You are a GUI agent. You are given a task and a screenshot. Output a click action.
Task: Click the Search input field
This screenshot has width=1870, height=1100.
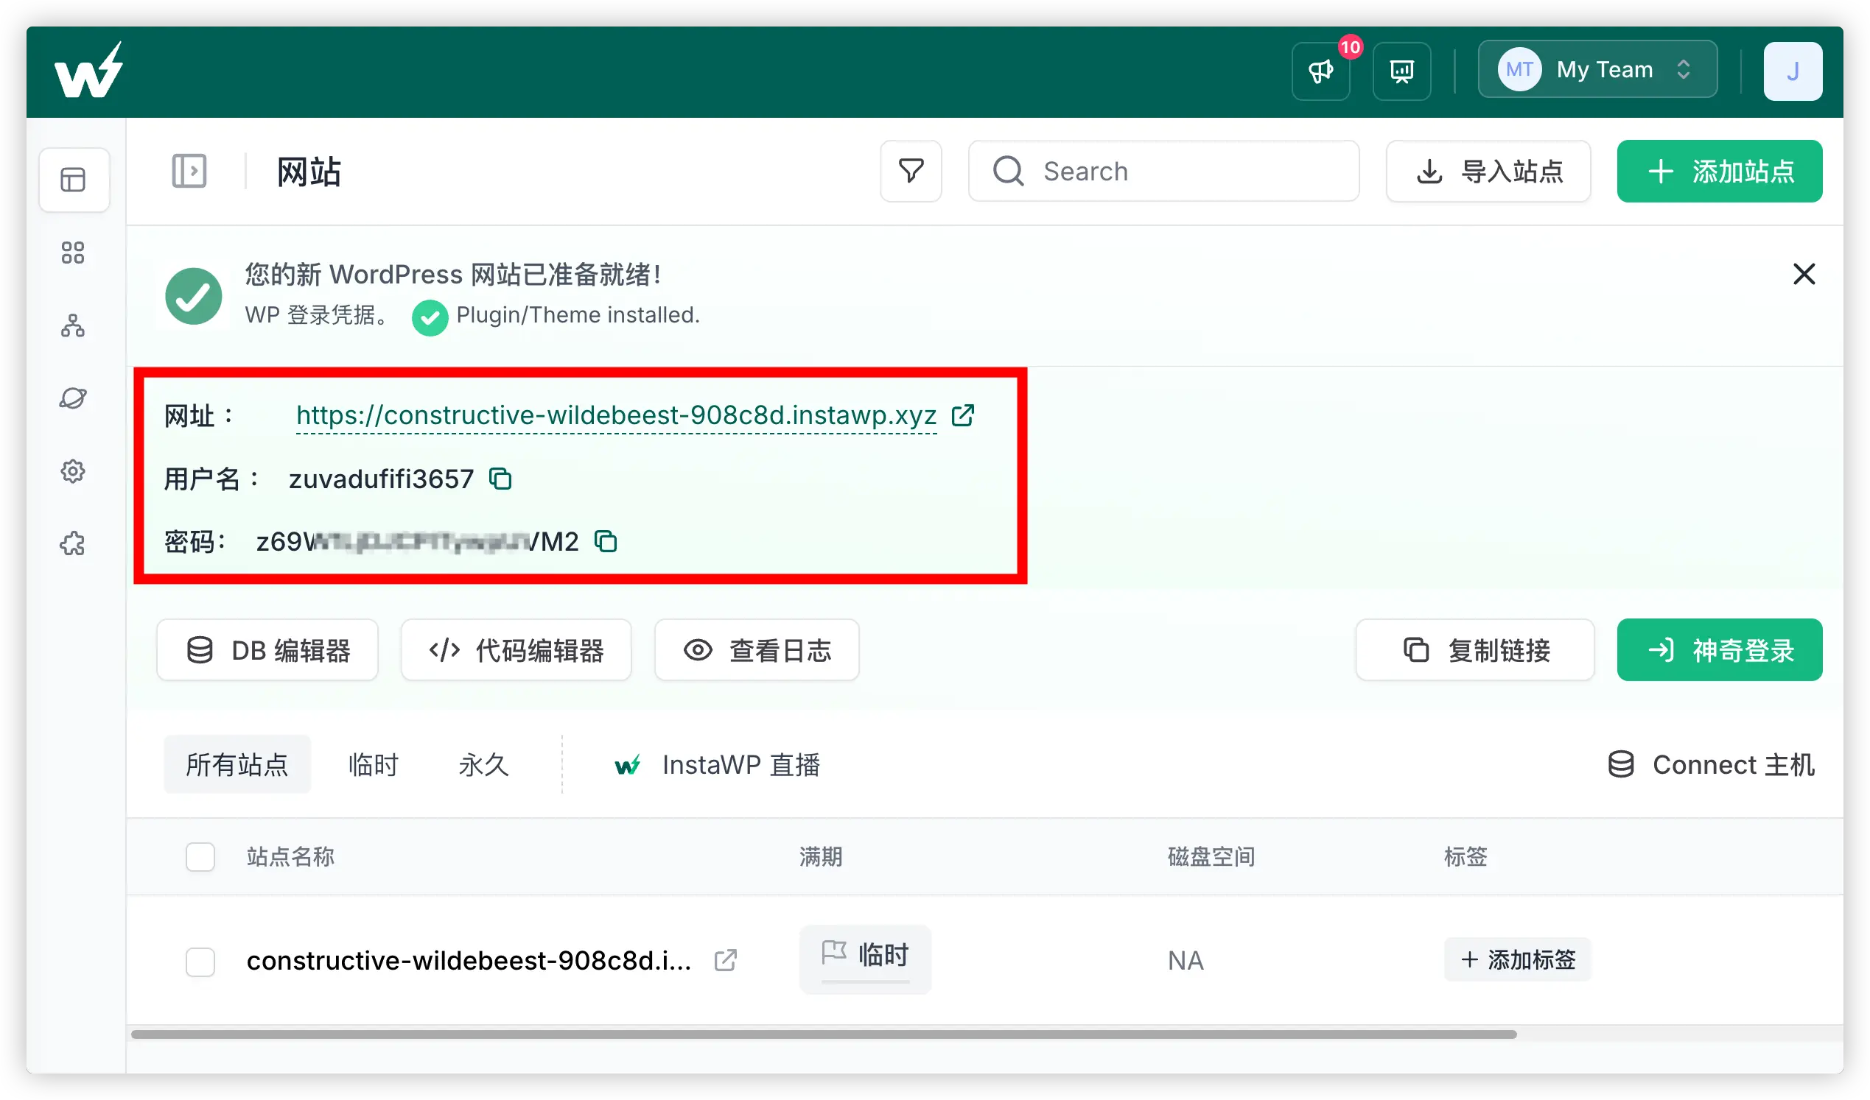(x=1163, y=172)
